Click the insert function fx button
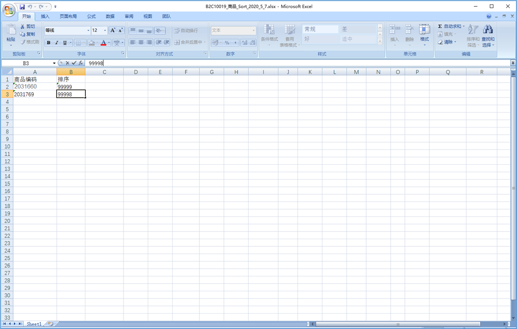Image resolution: width=517 pixels, height=329 pixels. point(81,63)
